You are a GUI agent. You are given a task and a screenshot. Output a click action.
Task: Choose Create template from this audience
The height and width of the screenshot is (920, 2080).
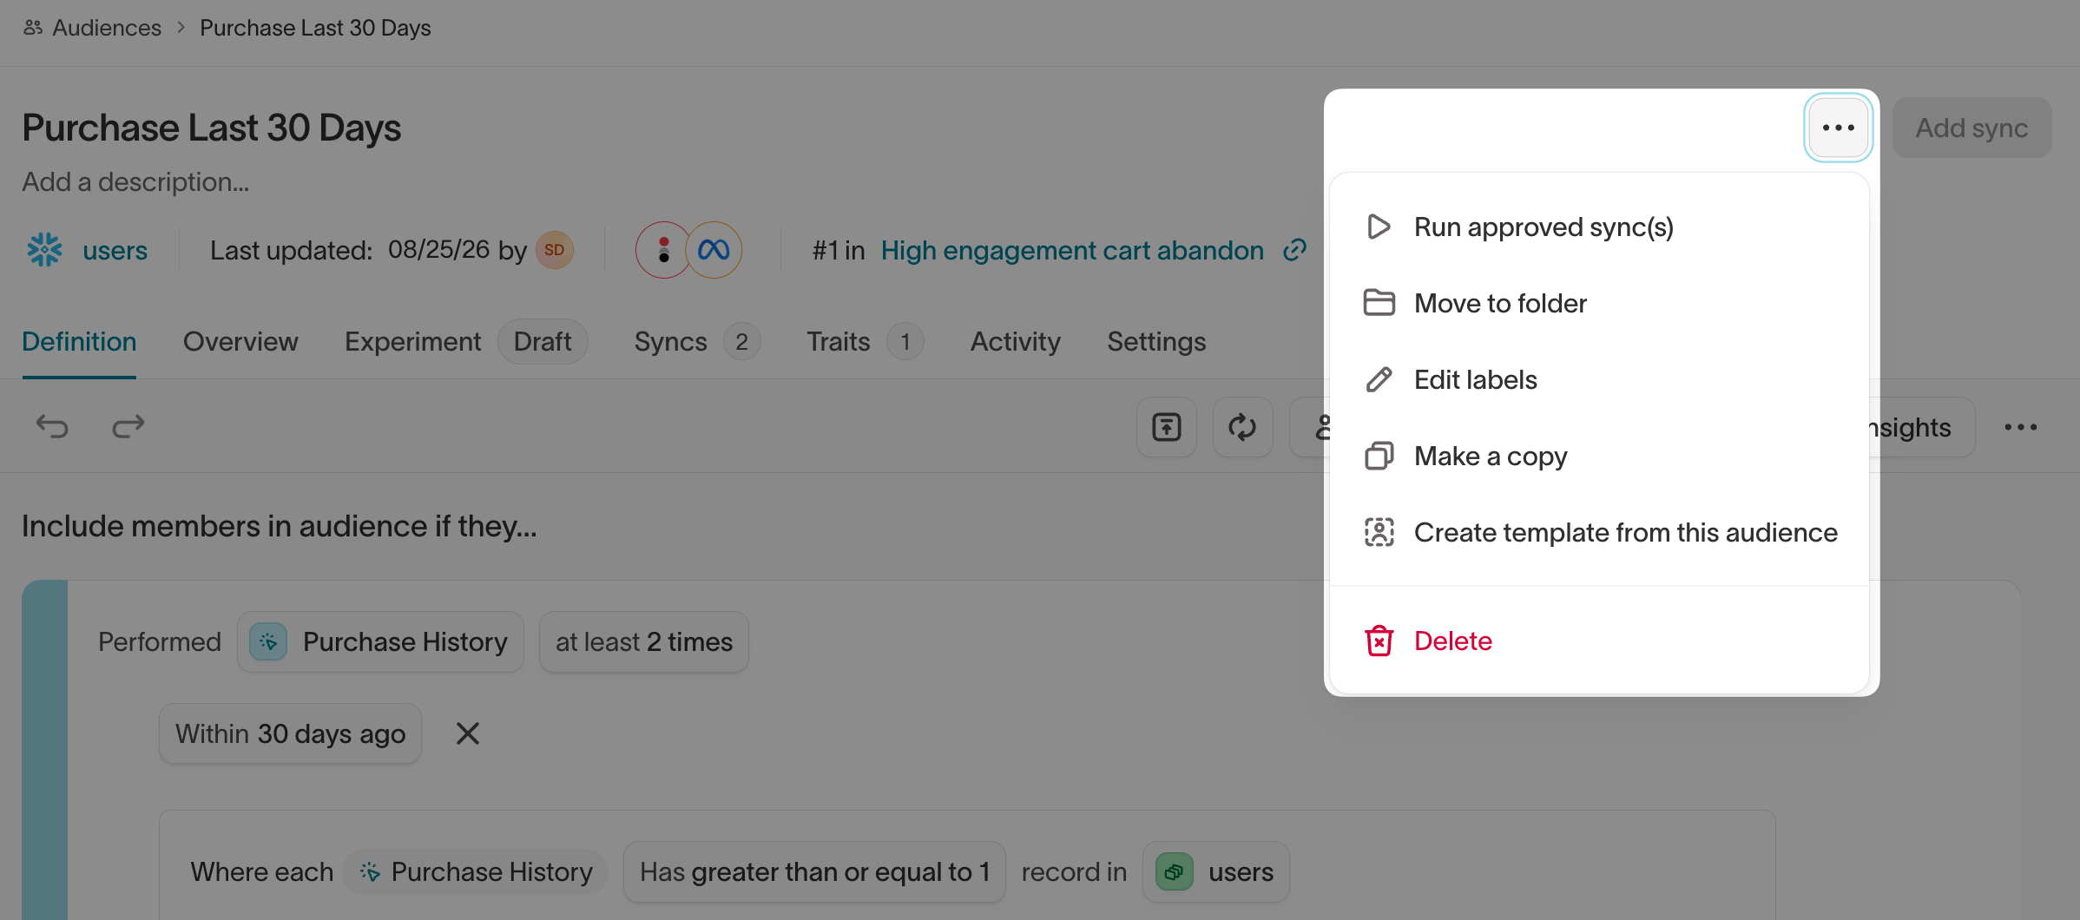click(x=1599, y=532)
